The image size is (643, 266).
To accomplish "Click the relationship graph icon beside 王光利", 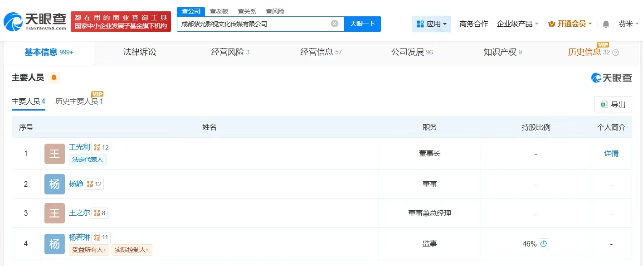I will (97, 147).
